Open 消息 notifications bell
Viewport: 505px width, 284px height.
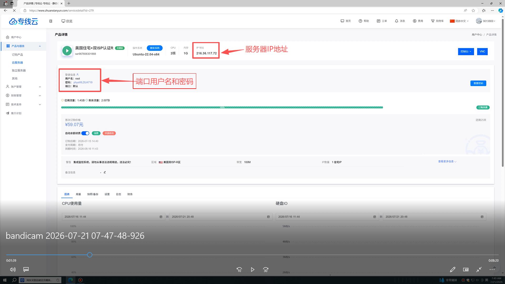coord(400,21)
